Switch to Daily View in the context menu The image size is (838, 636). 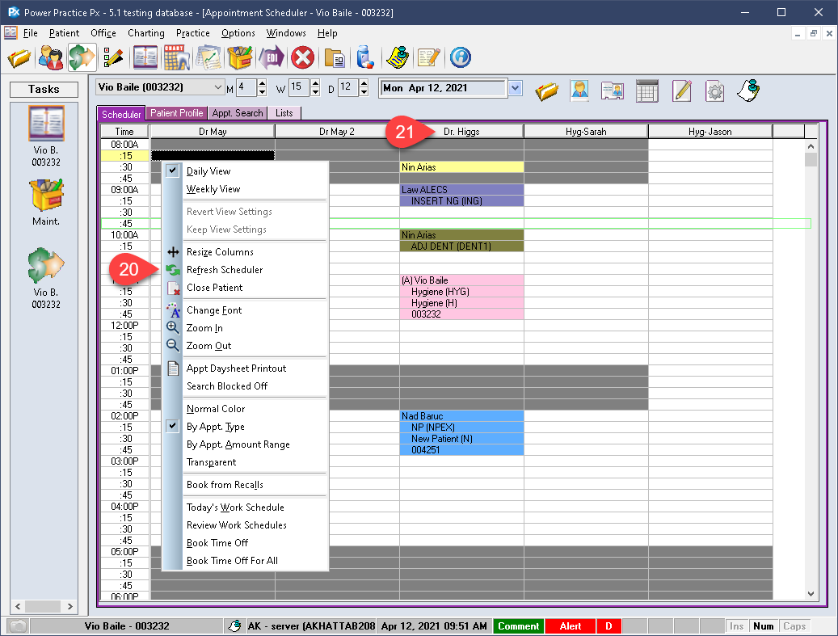coord(208,171)
